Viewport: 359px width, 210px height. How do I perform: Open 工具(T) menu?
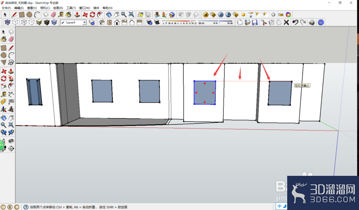[x=71, y=8]
